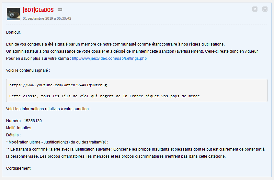274x180 pixels.
Task: Click the YouTube URL in the quoted block
Action: [58, 85]
